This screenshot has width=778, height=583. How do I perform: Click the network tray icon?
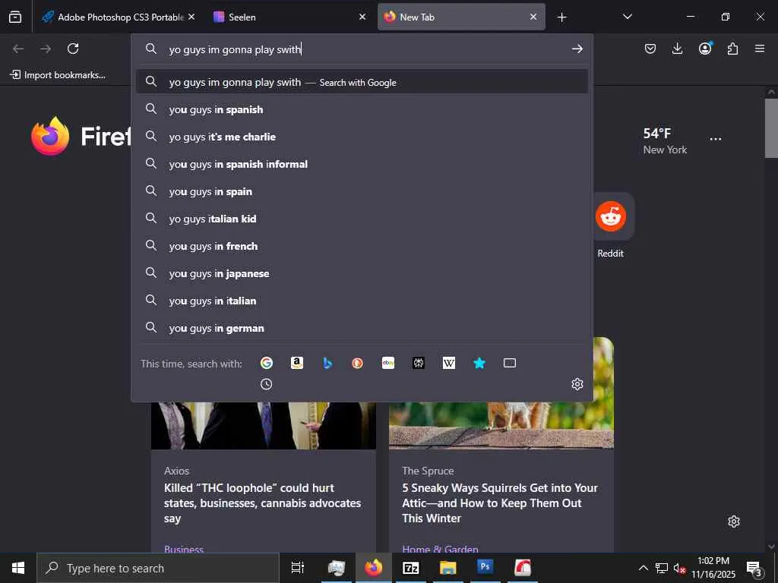point(662,568)
